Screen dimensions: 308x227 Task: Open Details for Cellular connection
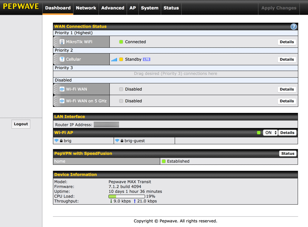[x=287, y=59]
